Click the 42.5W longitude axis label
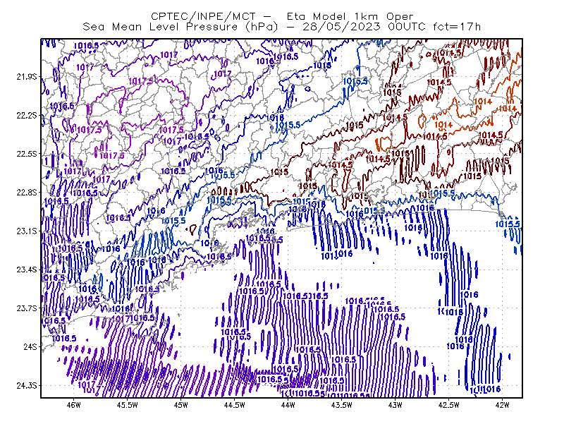The image size is (564, 436). (449, 405)
